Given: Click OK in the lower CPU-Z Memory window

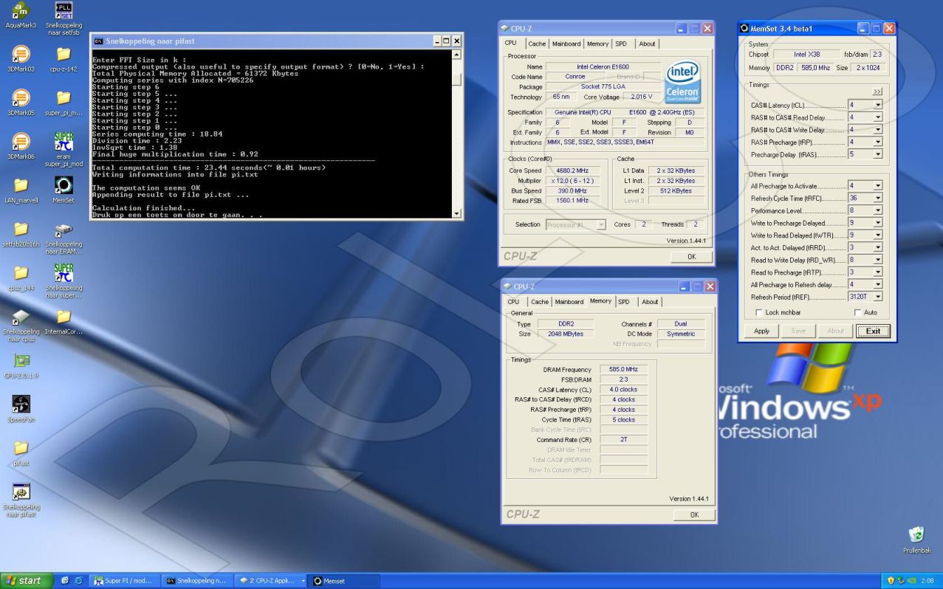Looking at the screenshot, I should (x=693, y=514).
